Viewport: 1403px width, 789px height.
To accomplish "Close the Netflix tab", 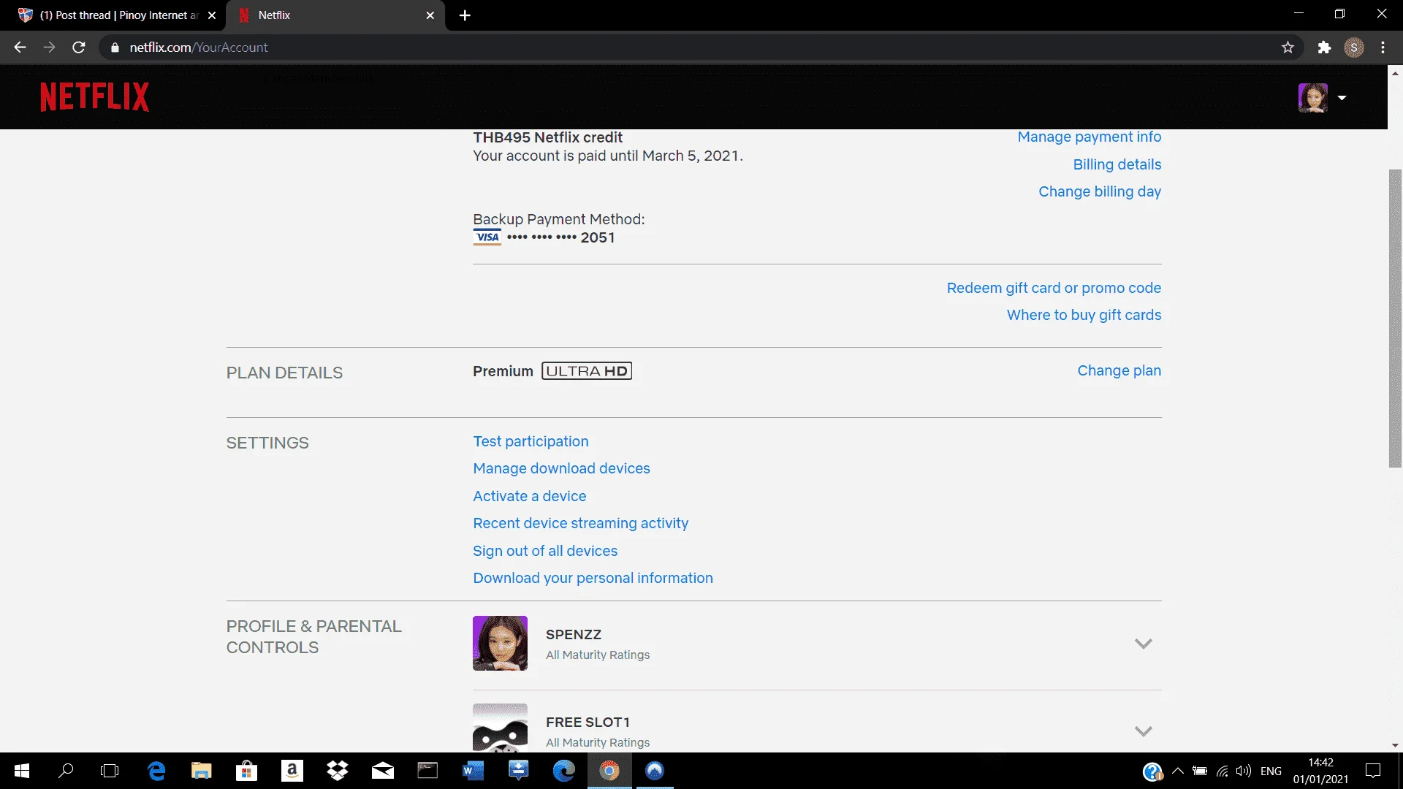I will [x=430, y=15].
